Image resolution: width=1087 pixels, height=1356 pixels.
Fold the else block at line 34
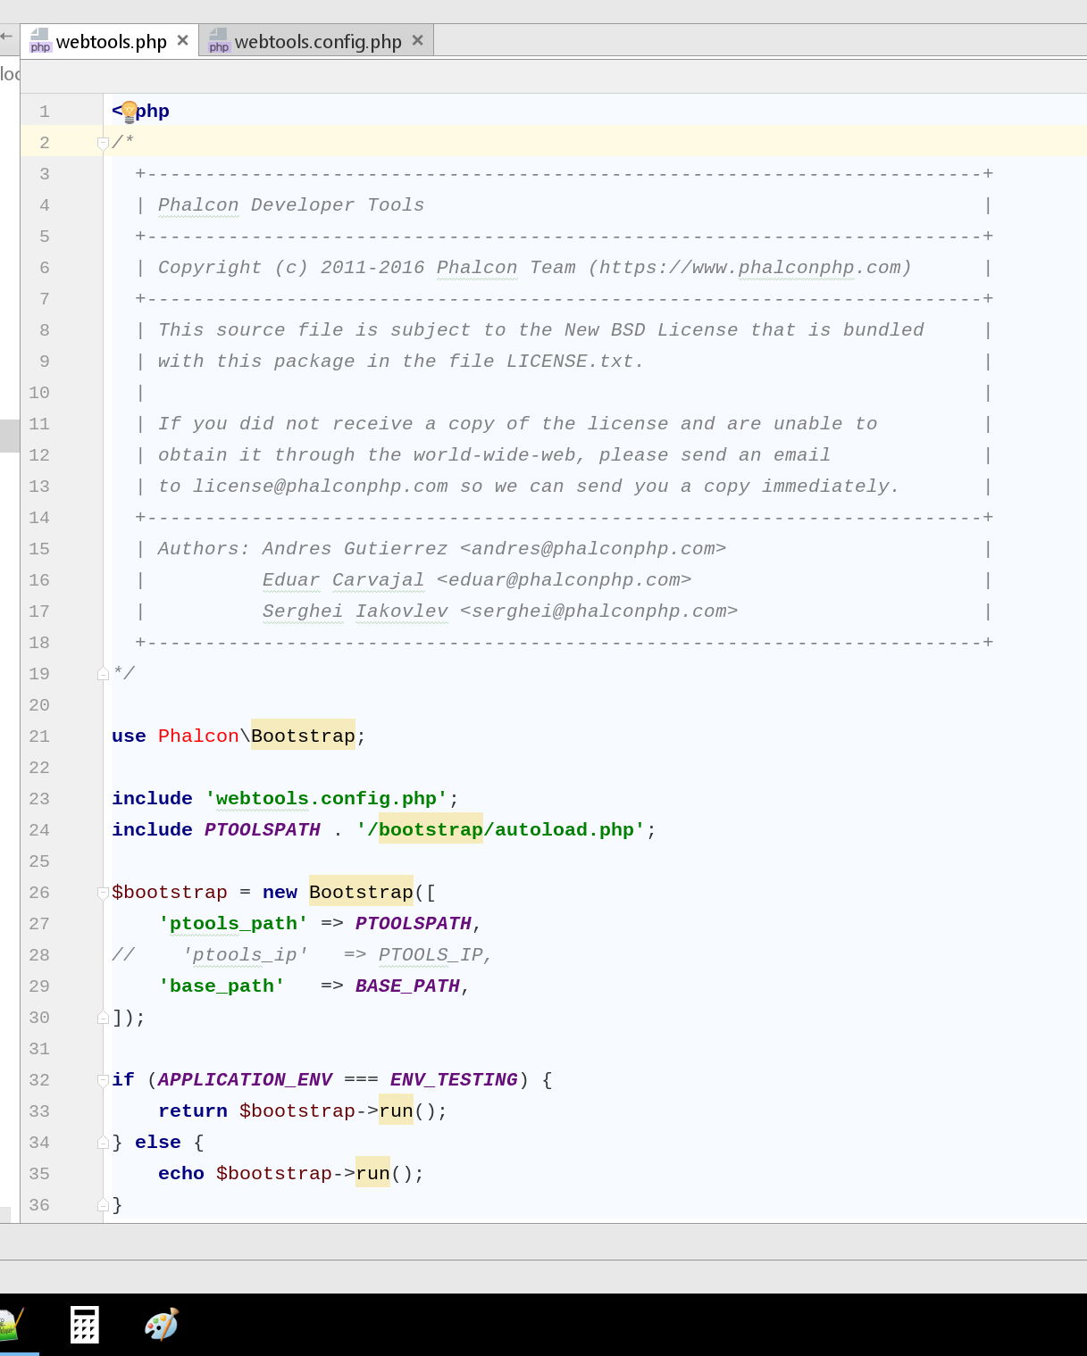tap(103, 1143)
